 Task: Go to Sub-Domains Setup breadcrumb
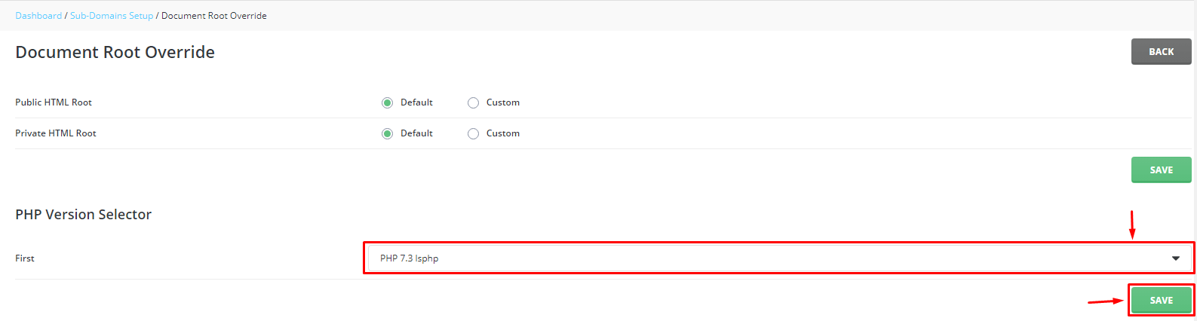click(x=112, y=16)
